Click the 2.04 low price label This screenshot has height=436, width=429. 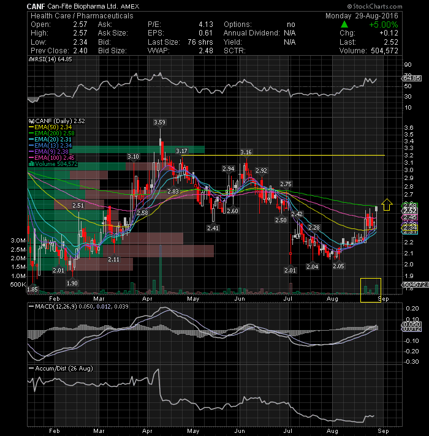point(312,267)
